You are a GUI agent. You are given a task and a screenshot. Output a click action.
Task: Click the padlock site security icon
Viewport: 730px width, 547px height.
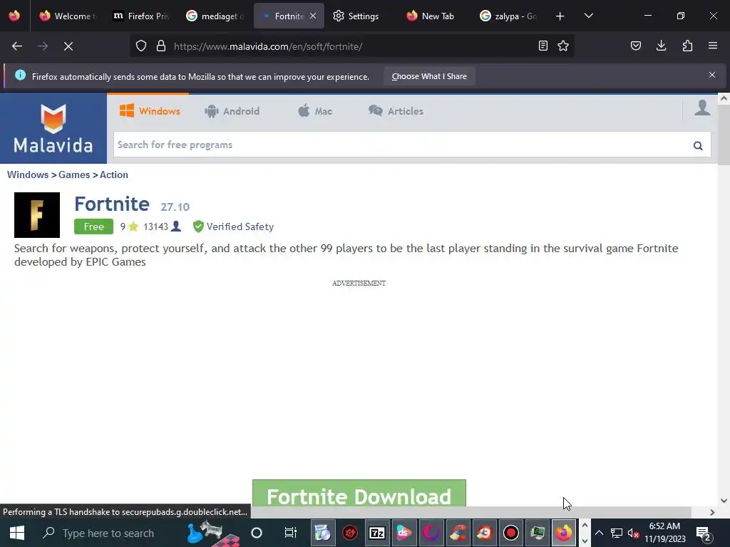point(161,46)
